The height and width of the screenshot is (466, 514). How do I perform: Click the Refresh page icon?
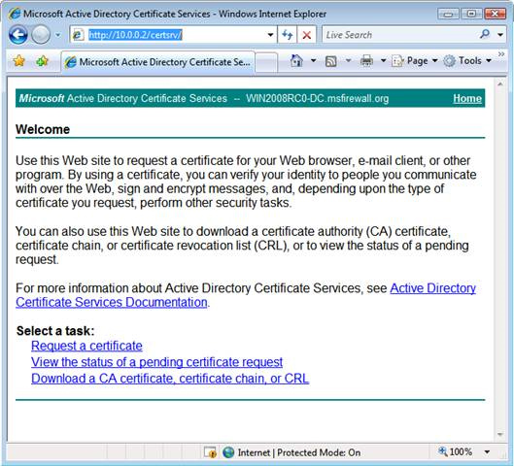tap(288, 35)
